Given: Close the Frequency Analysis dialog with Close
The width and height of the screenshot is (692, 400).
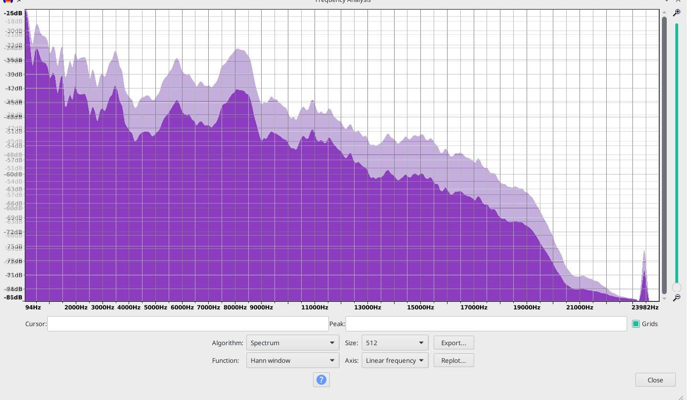Looking at the screenshot, I should point(655,380).
